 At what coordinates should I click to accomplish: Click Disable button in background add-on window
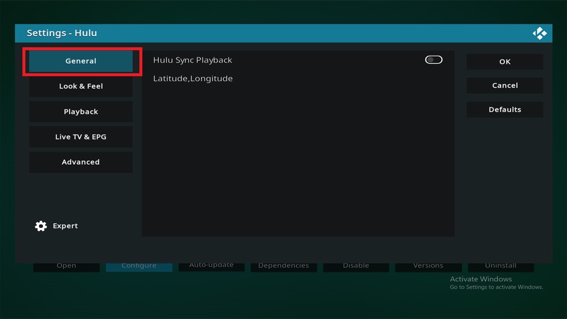point(356,267)
